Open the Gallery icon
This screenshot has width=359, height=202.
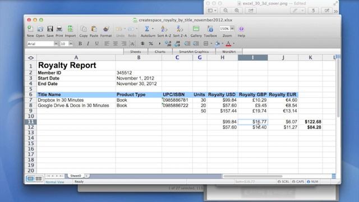(196, 29)
